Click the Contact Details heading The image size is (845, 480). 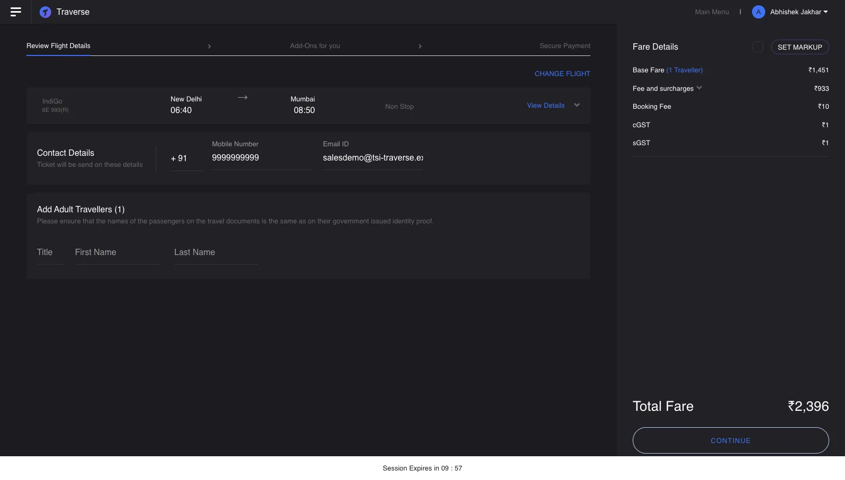(x=65, y=153)
